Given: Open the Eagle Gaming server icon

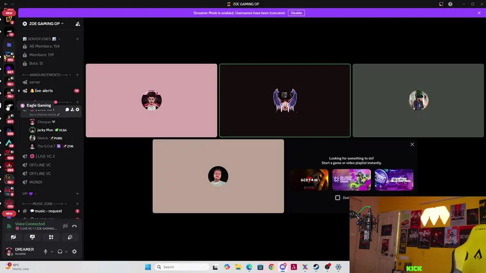Looking at the screenshot, I should coord(9,106).
